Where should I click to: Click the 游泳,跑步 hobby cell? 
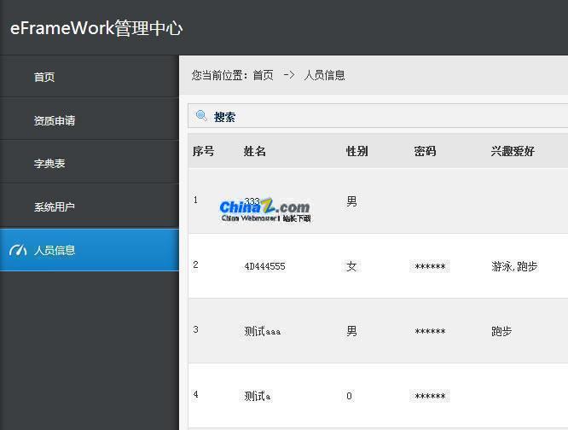point(514,266)
